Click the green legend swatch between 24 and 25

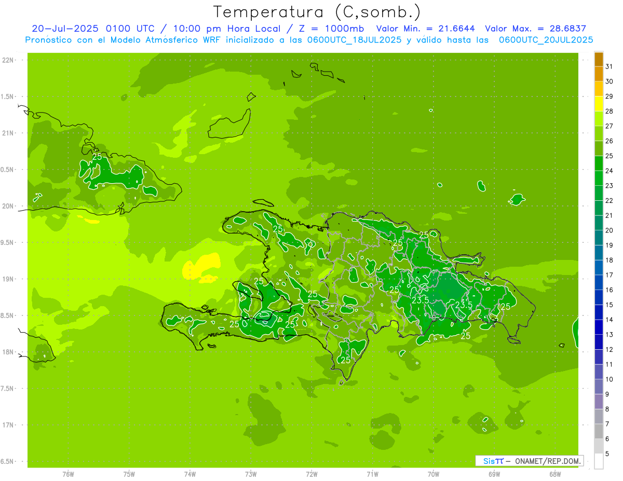pyautogui.click(x=599, y=163)
